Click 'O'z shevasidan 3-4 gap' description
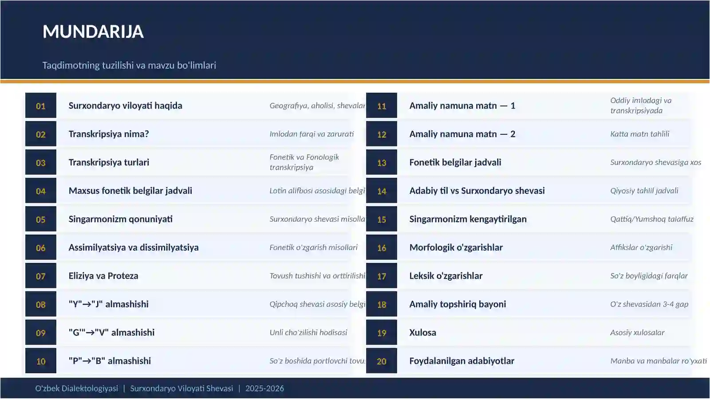The width and height of the screenshot is (710, 399). [x=649, y=304]
